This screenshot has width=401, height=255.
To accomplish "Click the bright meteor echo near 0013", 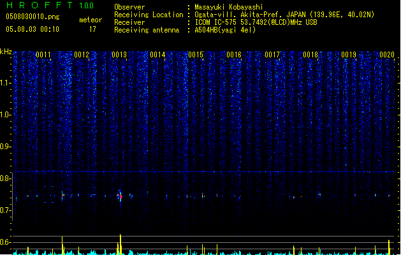I will click(120, 196).
